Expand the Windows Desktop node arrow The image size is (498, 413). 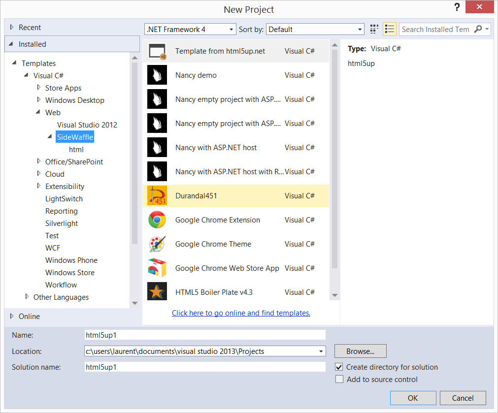coord(39,99)
